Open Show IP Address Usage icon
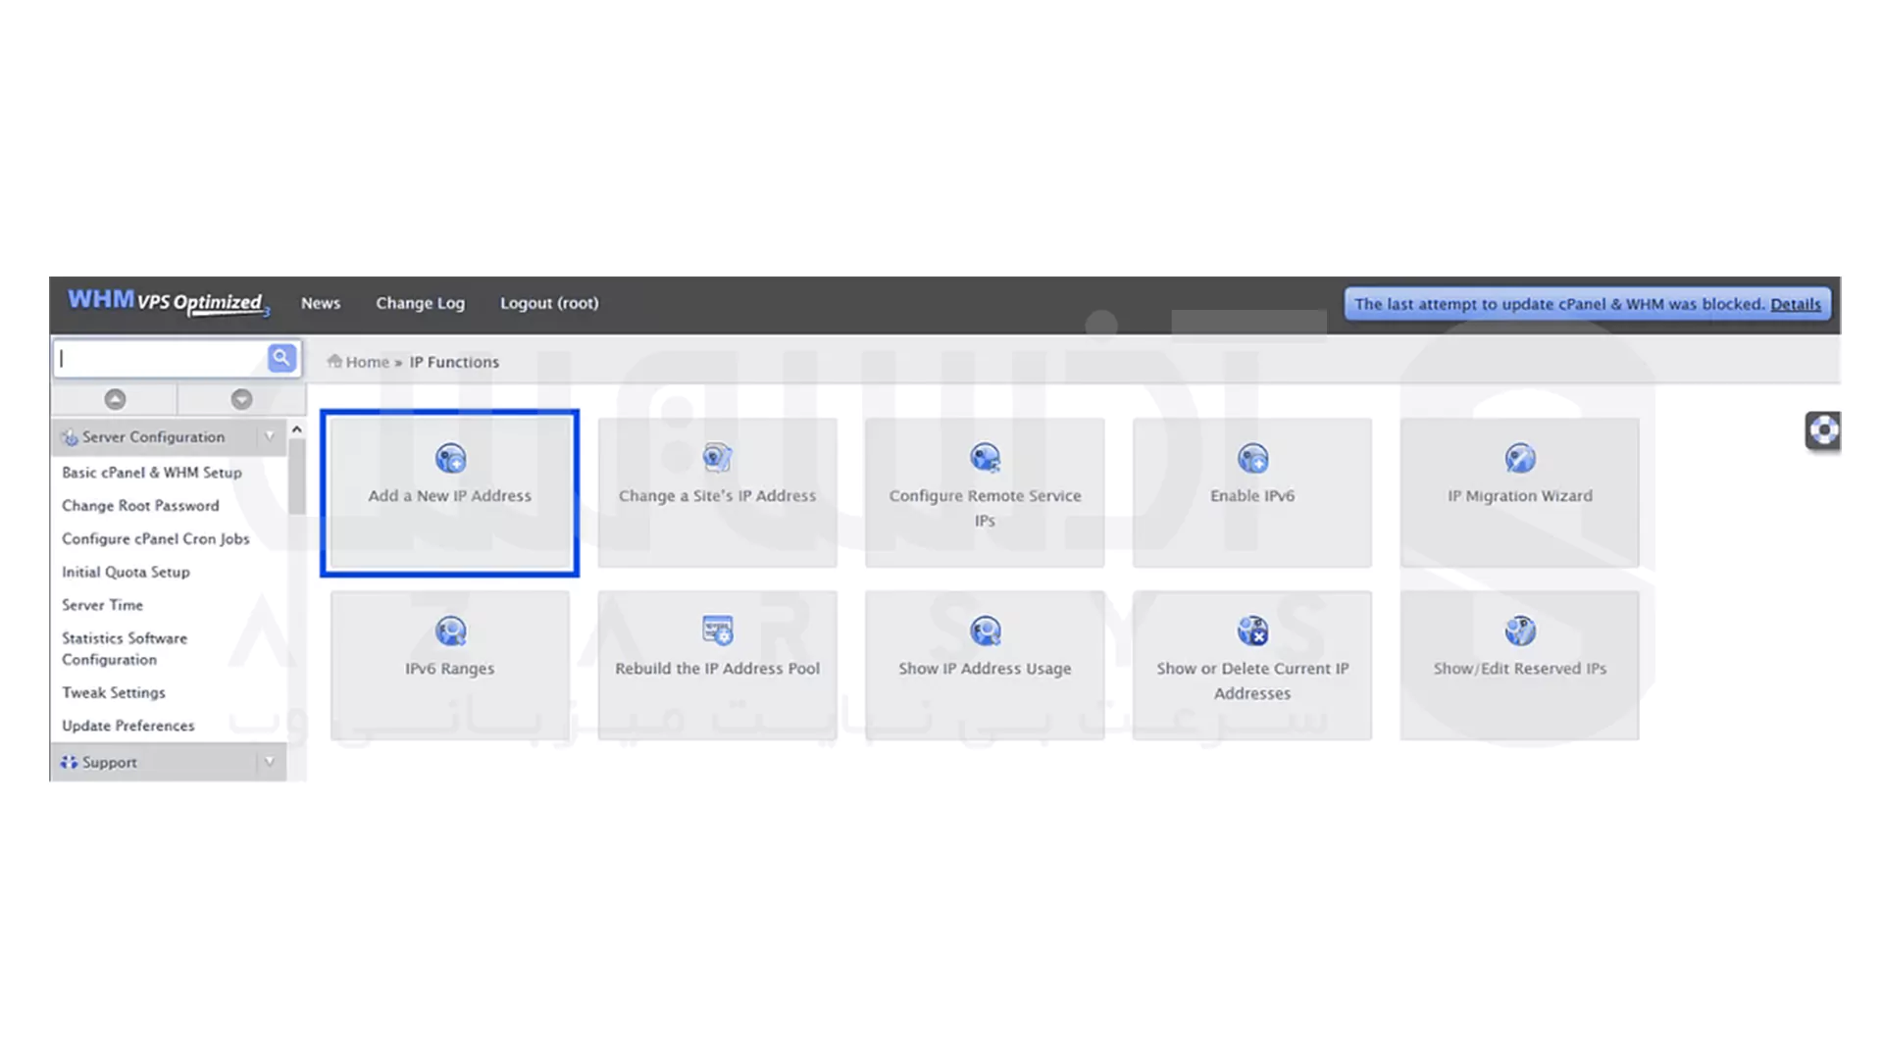 [x=985, y=631]
